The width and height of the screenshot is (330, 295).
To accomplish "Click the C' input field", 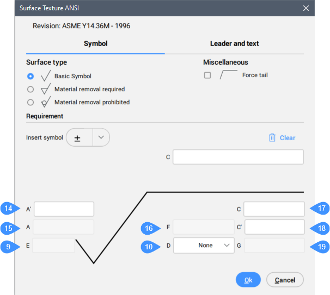I will [x=274, y=227].
